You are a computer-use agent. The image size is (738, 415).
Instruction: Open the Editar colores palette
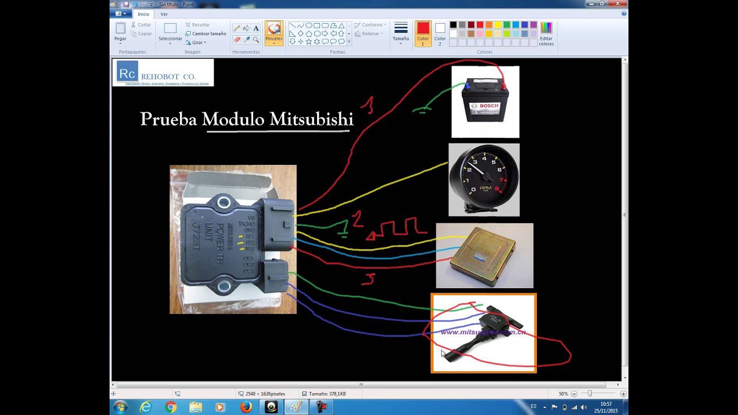546,34
